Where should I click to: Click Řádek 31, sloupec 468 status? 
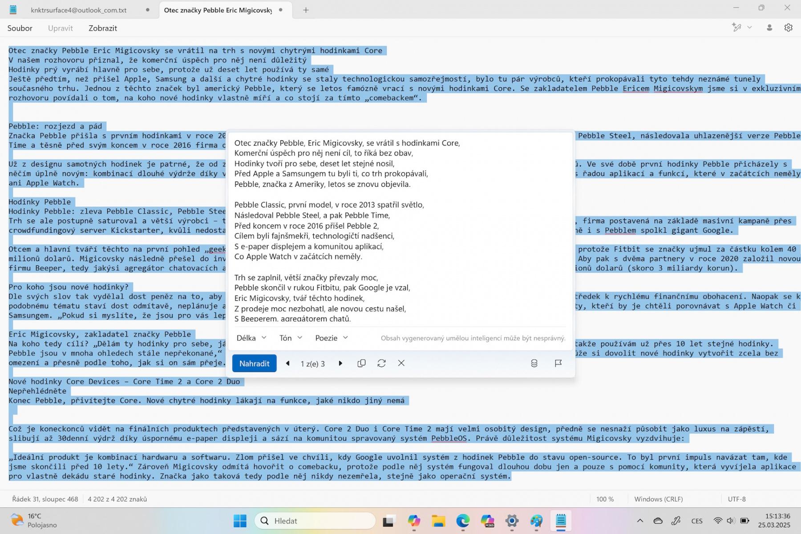tap(45, 499)
